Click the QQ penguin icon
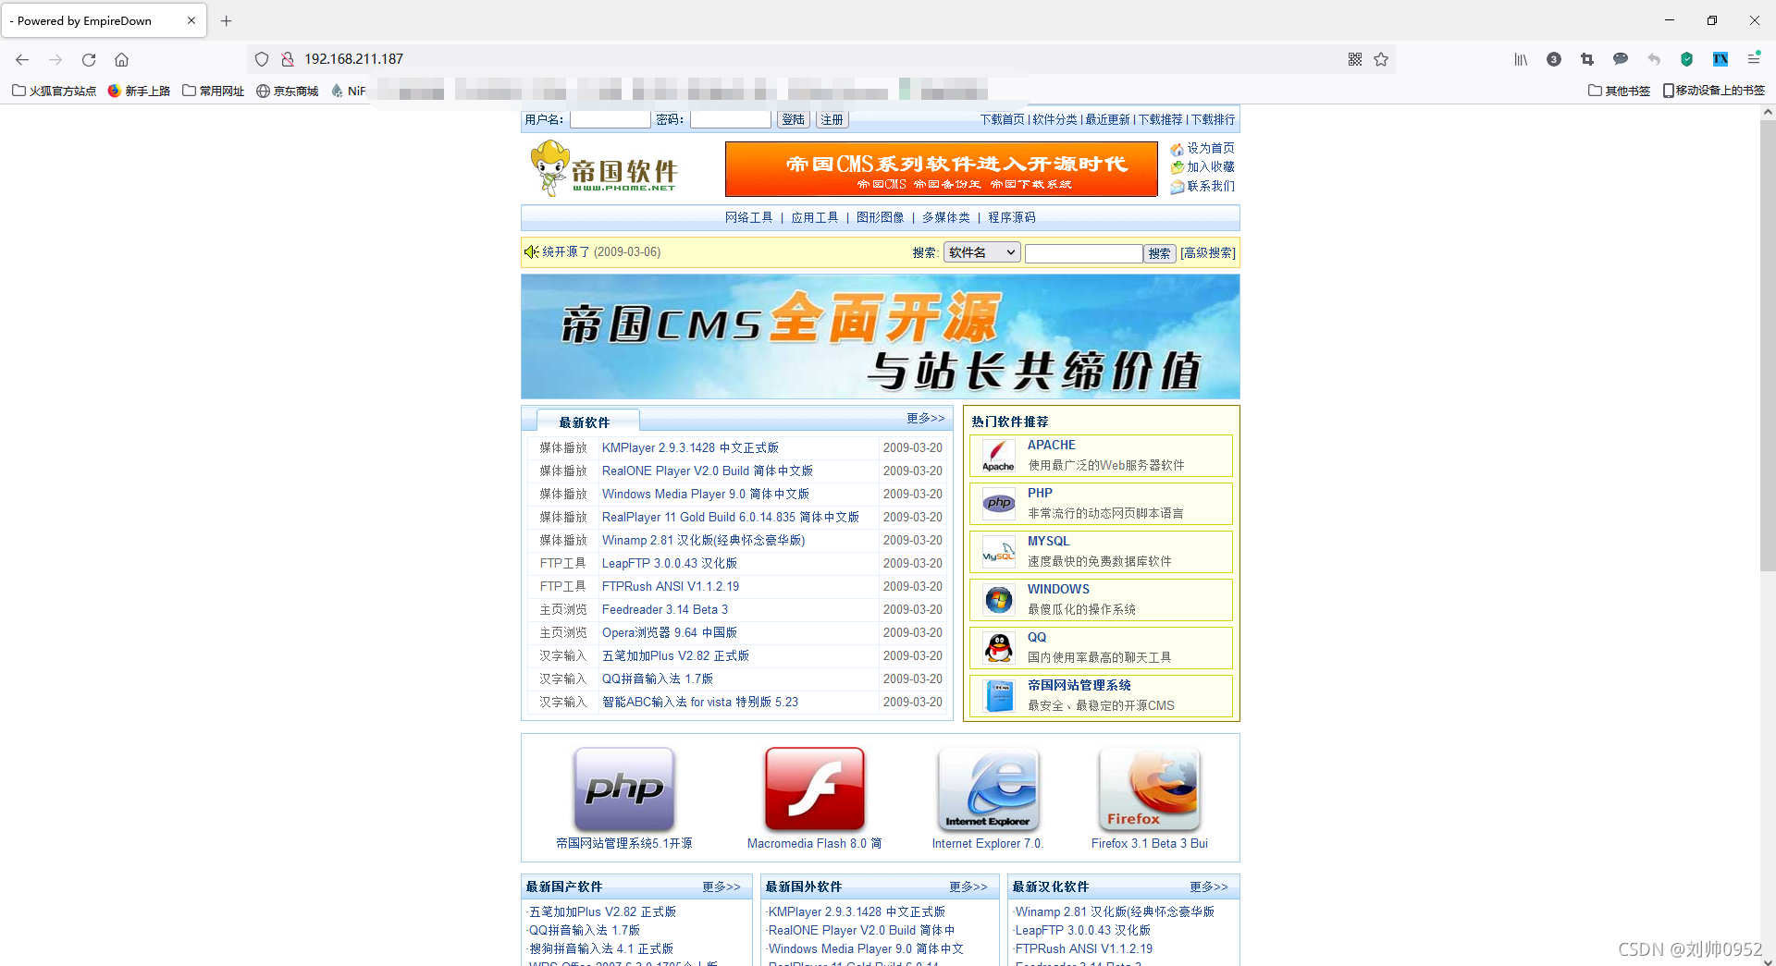This screenshot has height=966, width=1776. point(998,648)
